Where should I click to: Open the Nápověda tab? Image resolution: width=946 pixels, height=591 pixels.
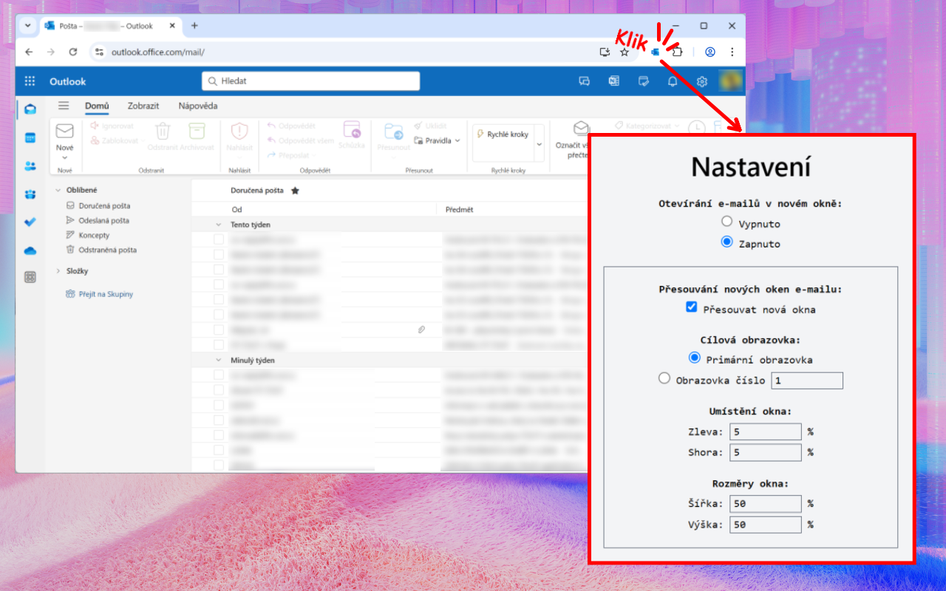[198, 106]
